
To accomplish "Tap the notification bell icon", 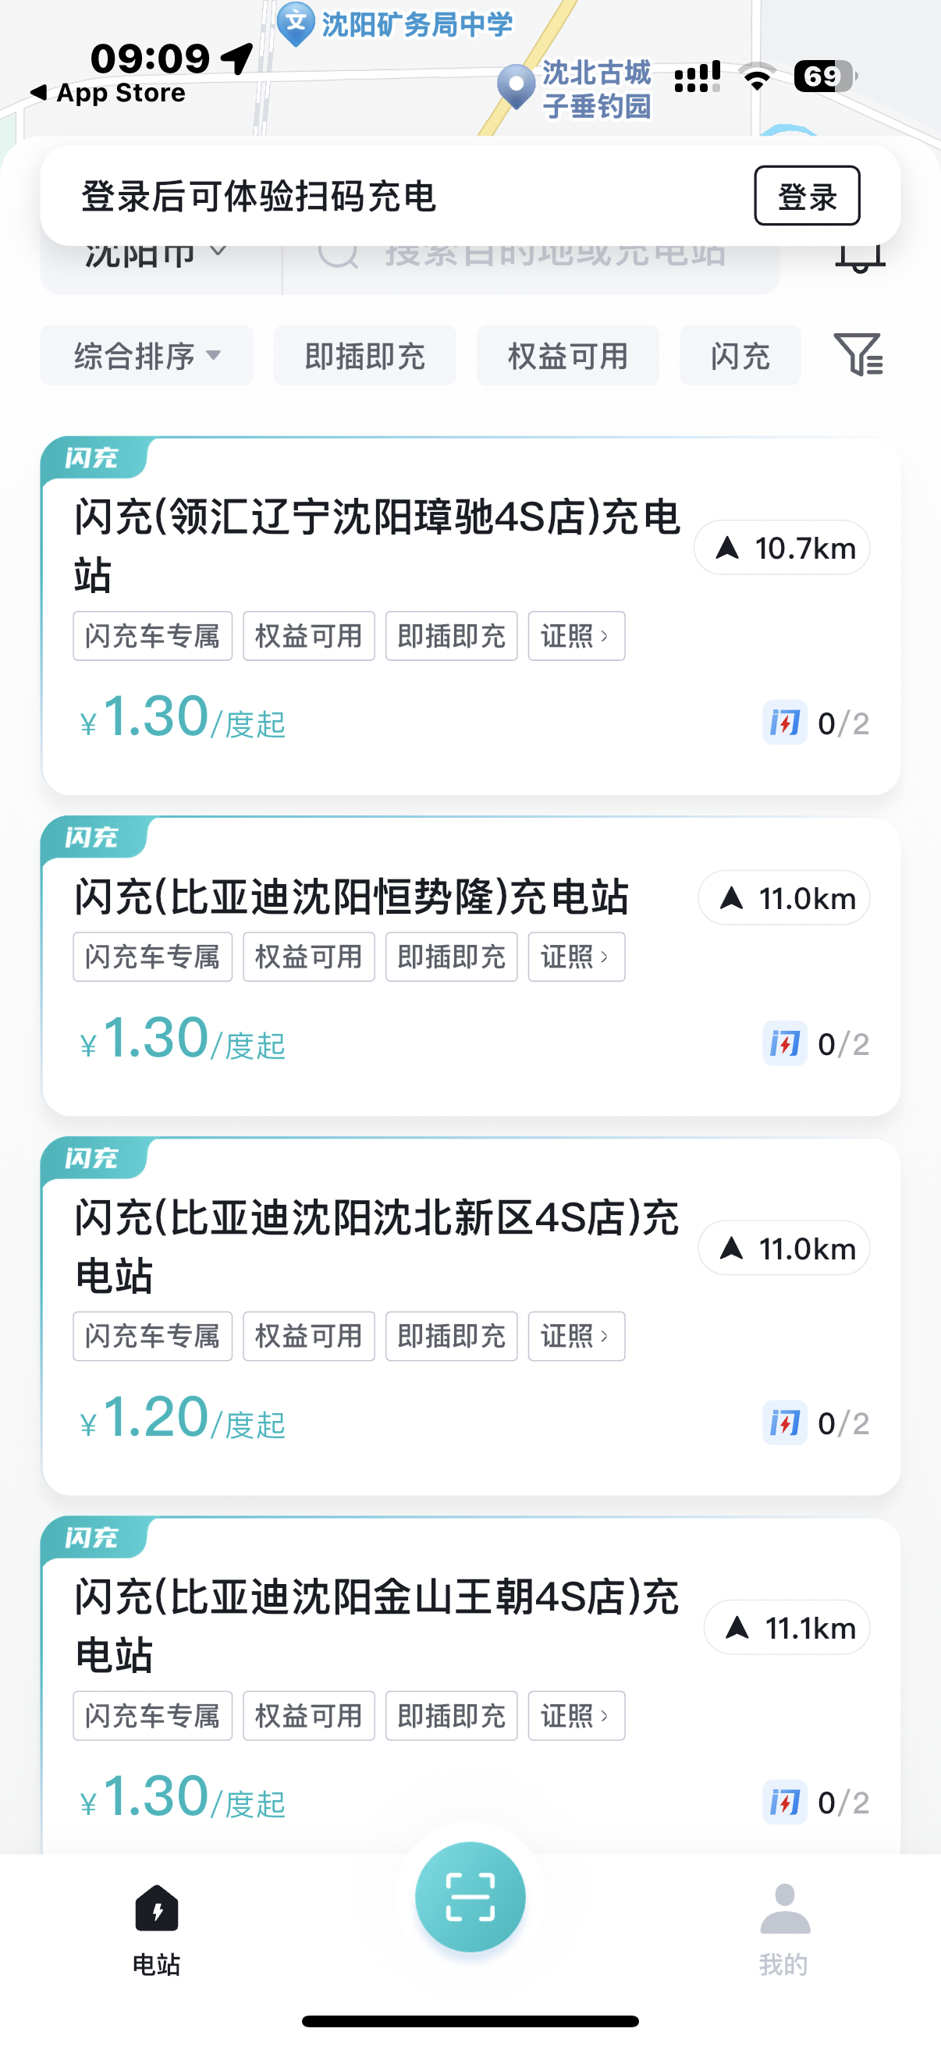I will tap(860, 259).
